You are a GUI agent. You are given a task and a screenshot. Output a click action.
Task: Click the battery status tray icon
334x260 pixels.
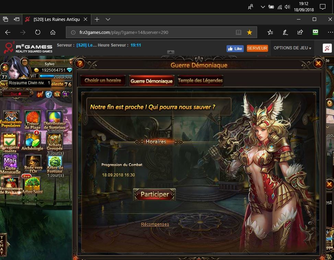click(271, 7)
